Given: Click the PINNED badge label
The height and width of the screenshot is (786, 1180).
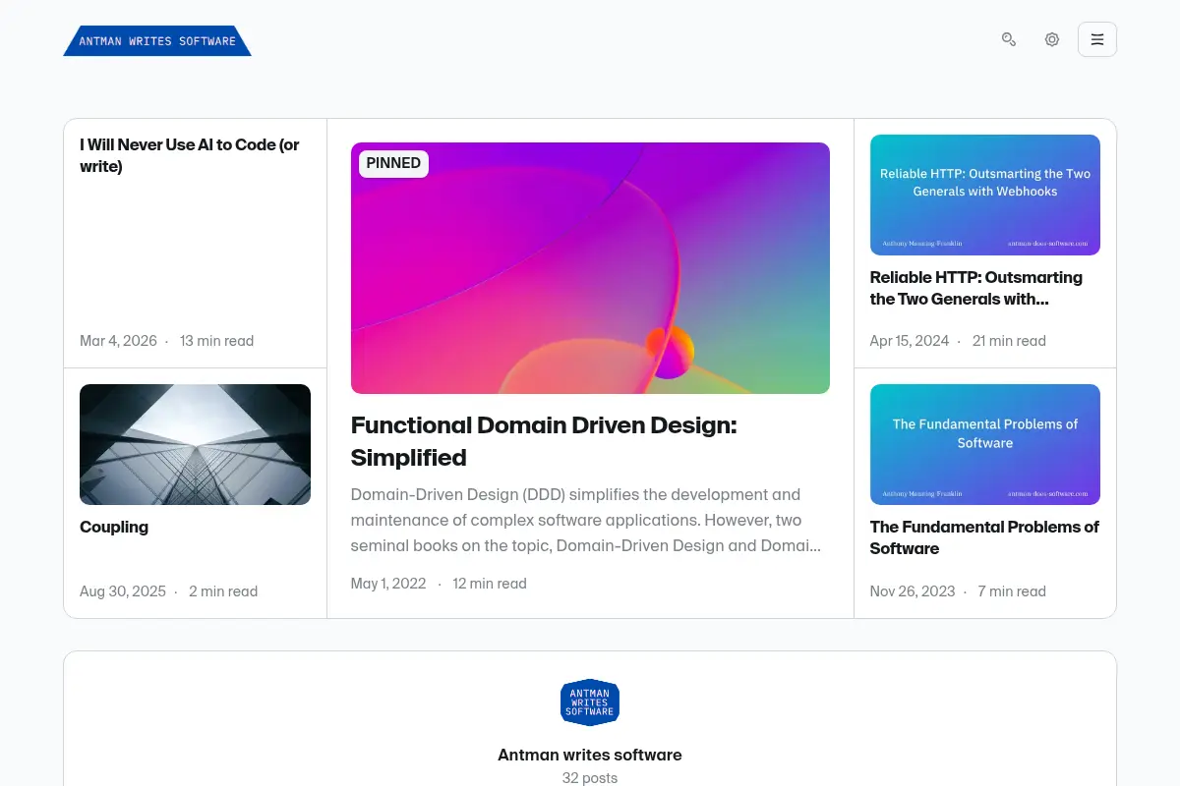Looking at the screenshot, I should 393,163.
